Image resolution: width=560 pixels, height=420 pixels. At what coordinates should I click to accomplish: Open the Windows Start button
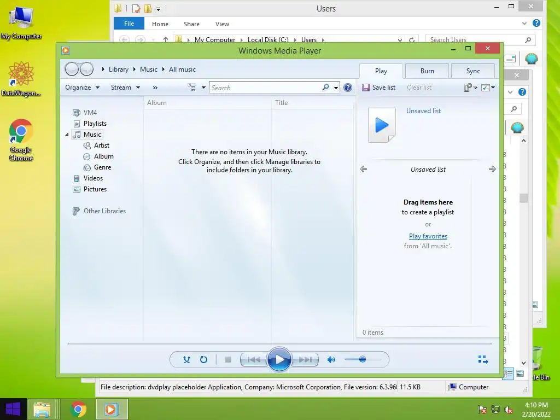pyautogui.click(x=13, y=409)
